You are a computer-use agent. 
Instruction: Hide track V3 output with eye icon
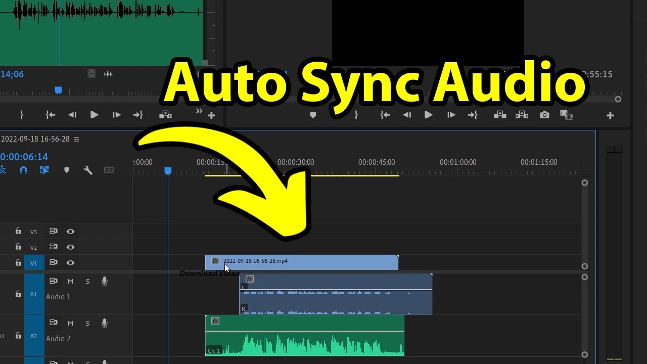click(70, 232)
